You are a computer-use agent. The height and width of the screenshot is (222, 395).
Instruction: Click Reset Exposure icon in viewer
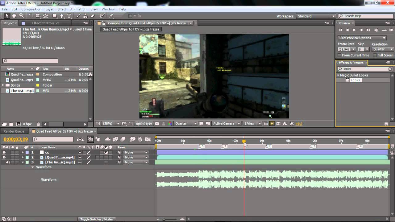pyautogui.click(x=291, y=124)
